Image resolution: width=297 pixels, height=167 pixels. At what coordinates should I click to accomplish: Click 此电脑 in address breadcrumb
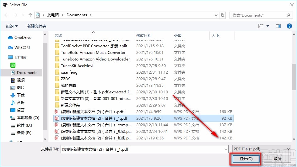53,15
